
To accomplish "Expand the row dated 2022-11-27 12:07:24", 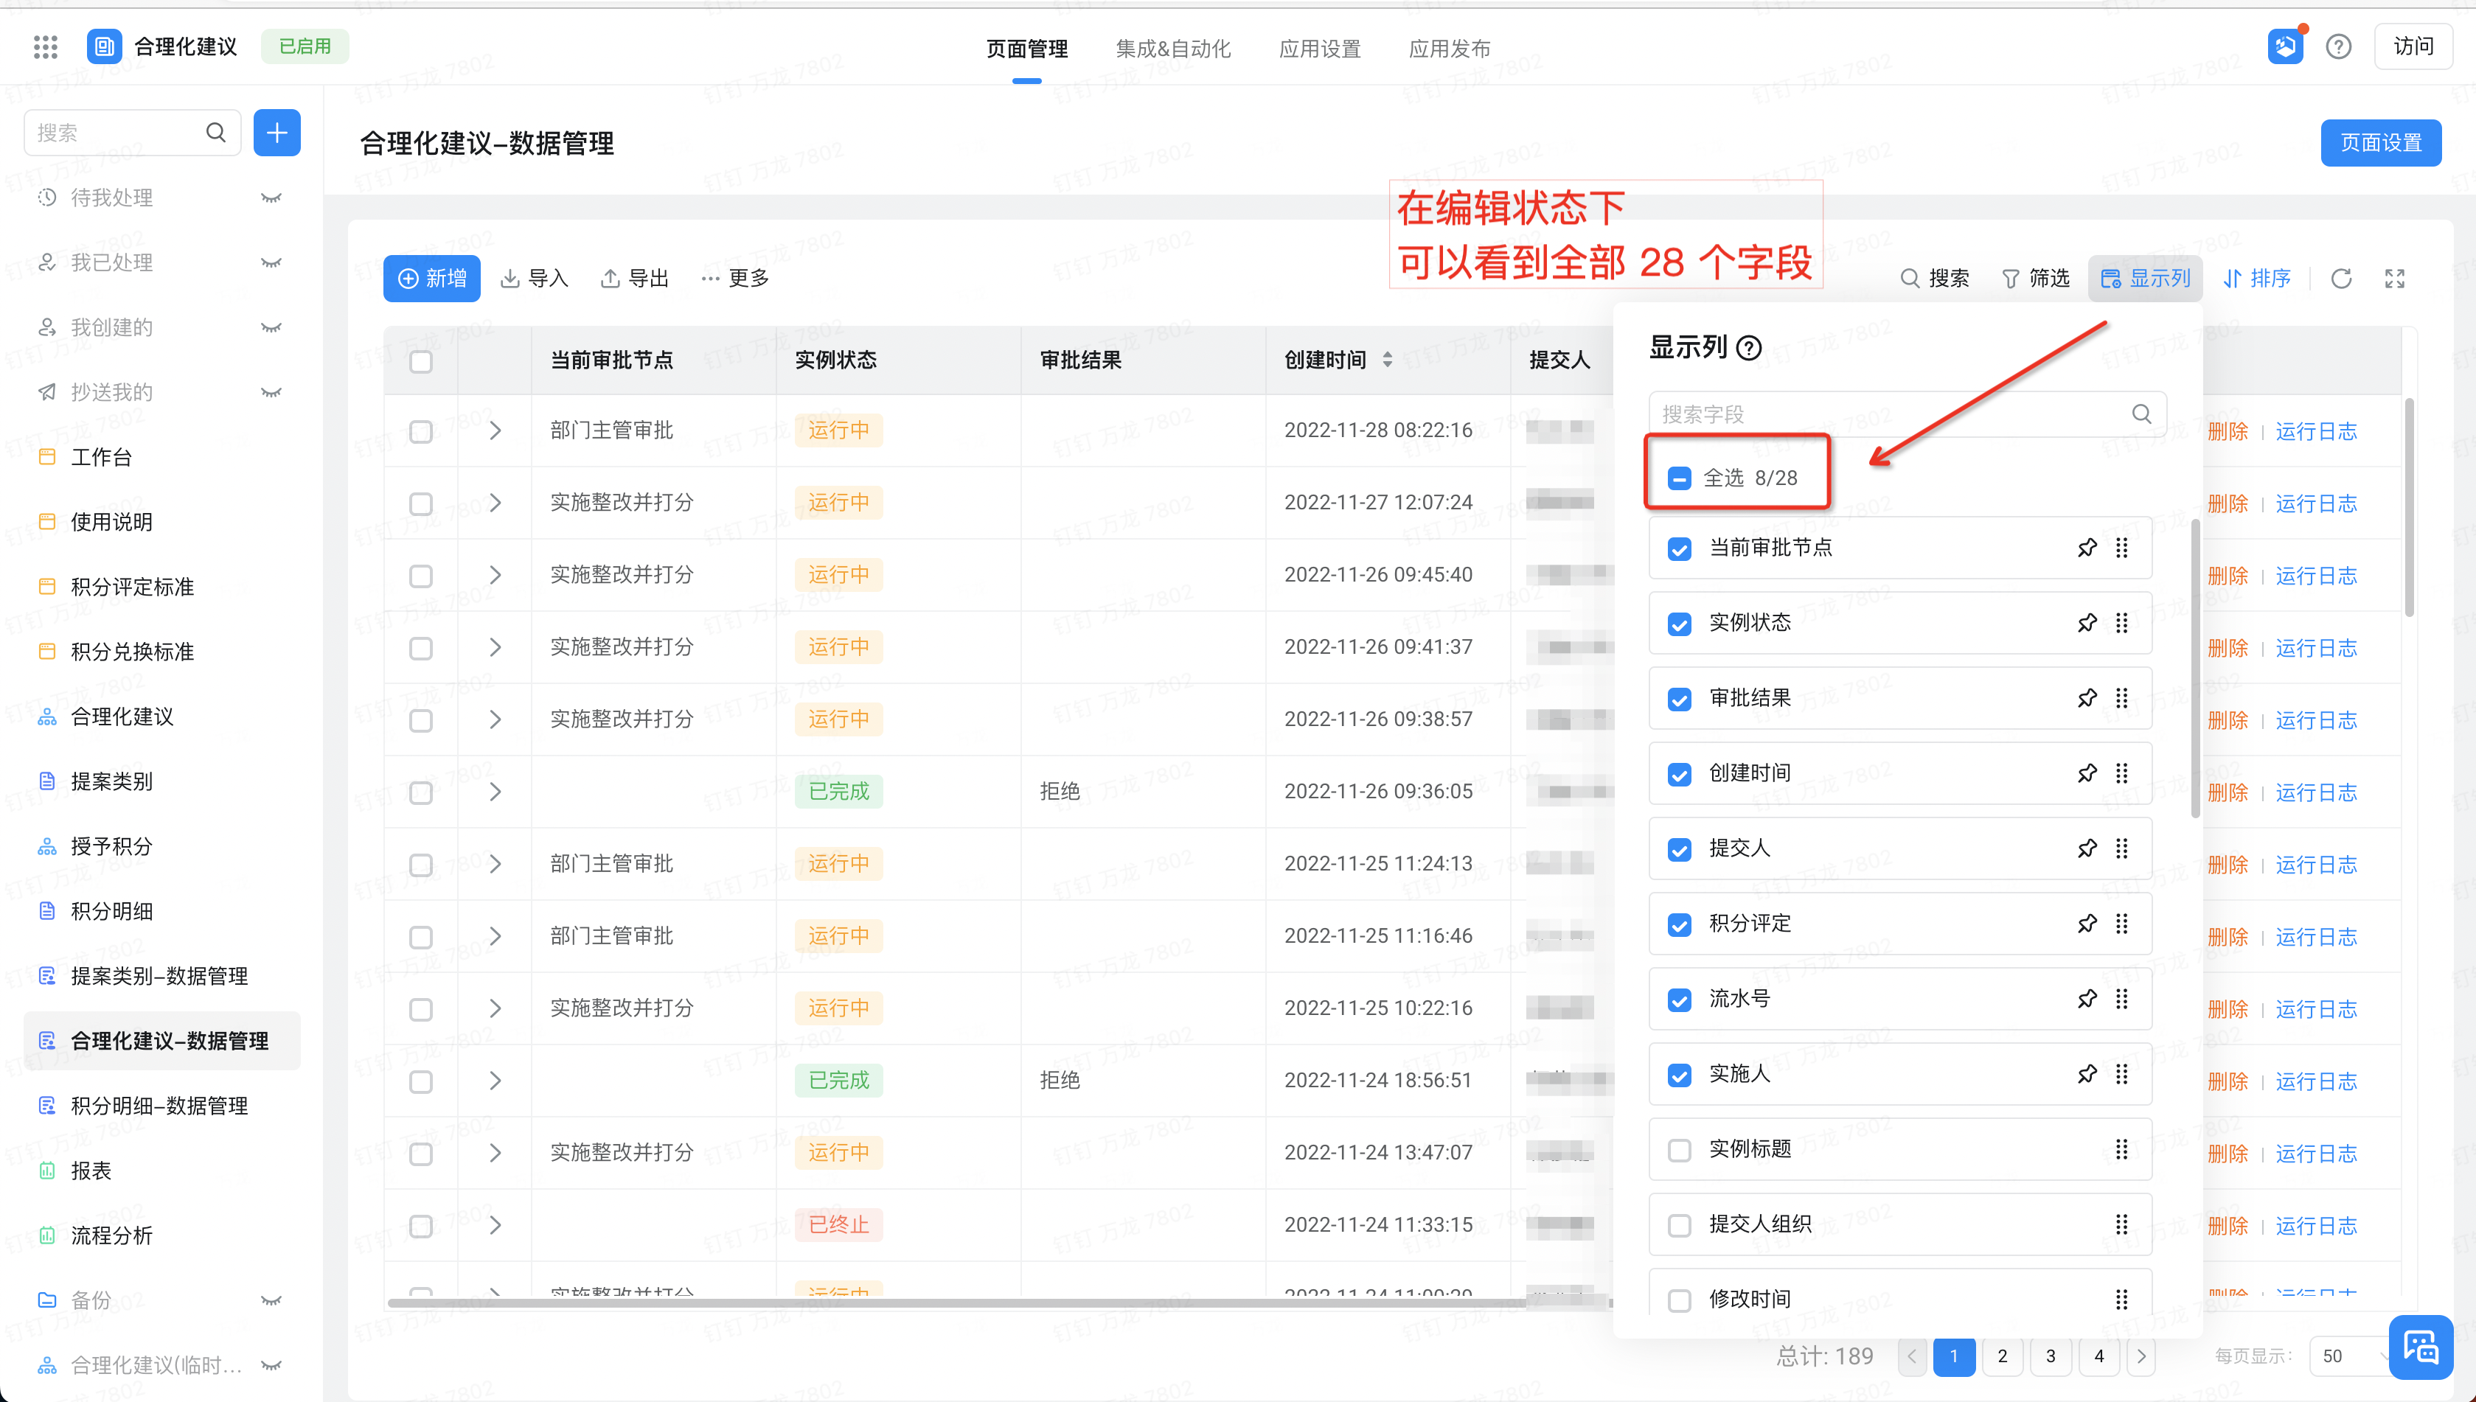I will pos(495,503).
